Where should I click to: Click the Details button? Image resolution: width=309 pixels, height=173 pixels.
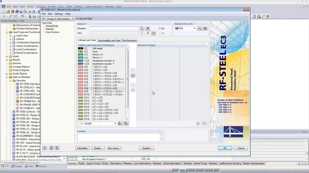(x=98, y=148)
